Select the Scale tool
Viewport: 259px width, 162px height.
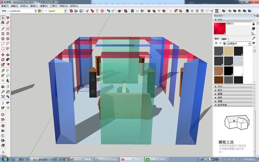pos(3,65)
